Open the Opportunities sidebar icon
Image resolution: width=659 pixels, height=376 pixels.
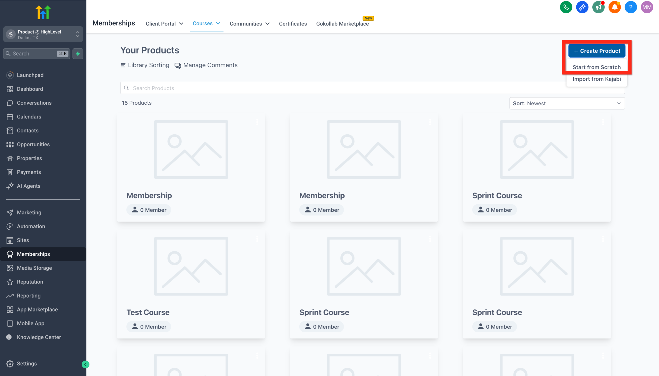click(10, 144)
